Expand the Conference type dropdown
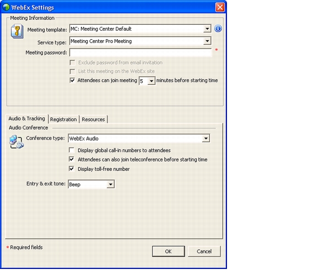The height and width of the screenshot is (280, 319). coord(206,138)
